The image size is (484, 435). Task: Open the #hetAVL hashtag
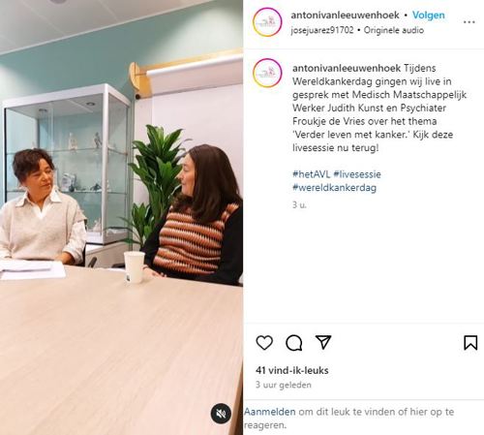coord(311,174)
